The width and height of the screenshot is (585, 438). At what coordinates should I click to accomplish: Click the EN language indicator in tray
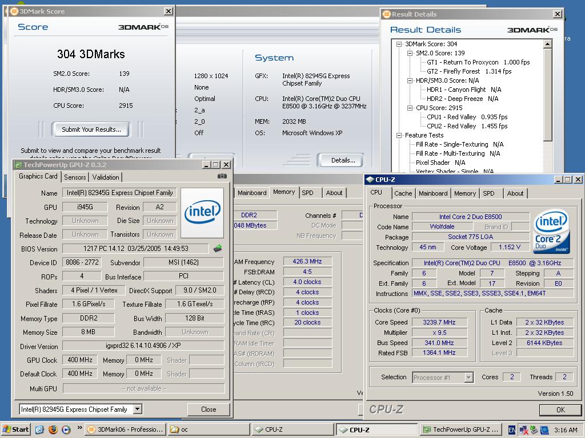pyautogui.click(x=512, y=430)
